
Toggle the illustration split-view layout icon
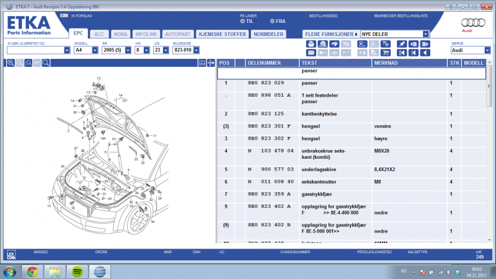pos(202,63)
